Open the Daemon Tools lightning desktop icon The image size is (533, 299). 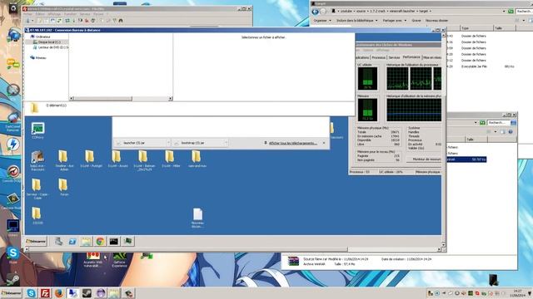click(13, 145)
